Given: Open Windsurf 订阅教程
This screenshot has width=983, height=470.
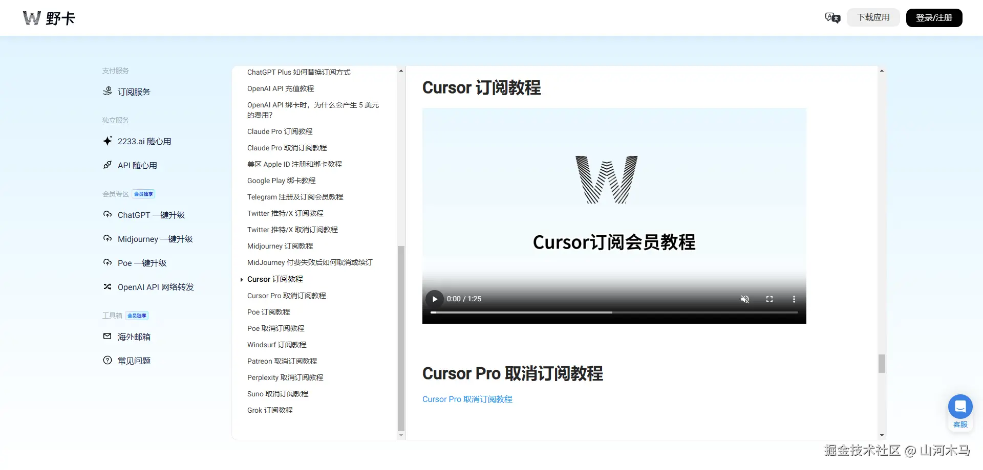Looking at the screenshot, I should [x=276, y=345].
